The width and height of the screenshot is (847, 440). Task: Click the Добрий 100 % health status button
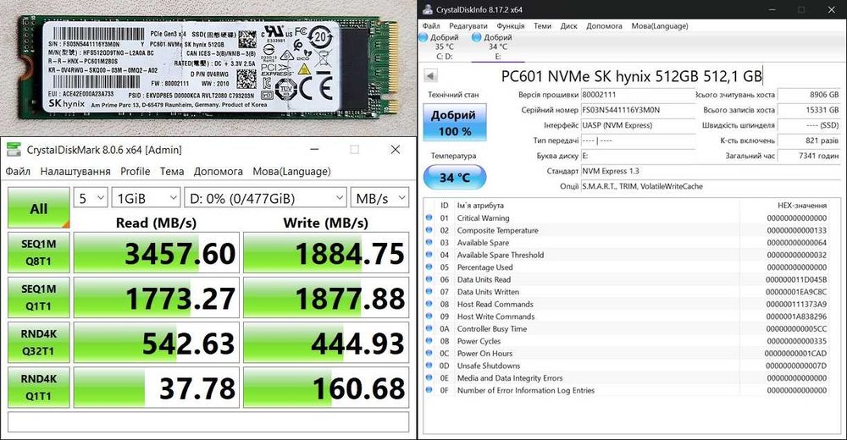pos(454,123)
